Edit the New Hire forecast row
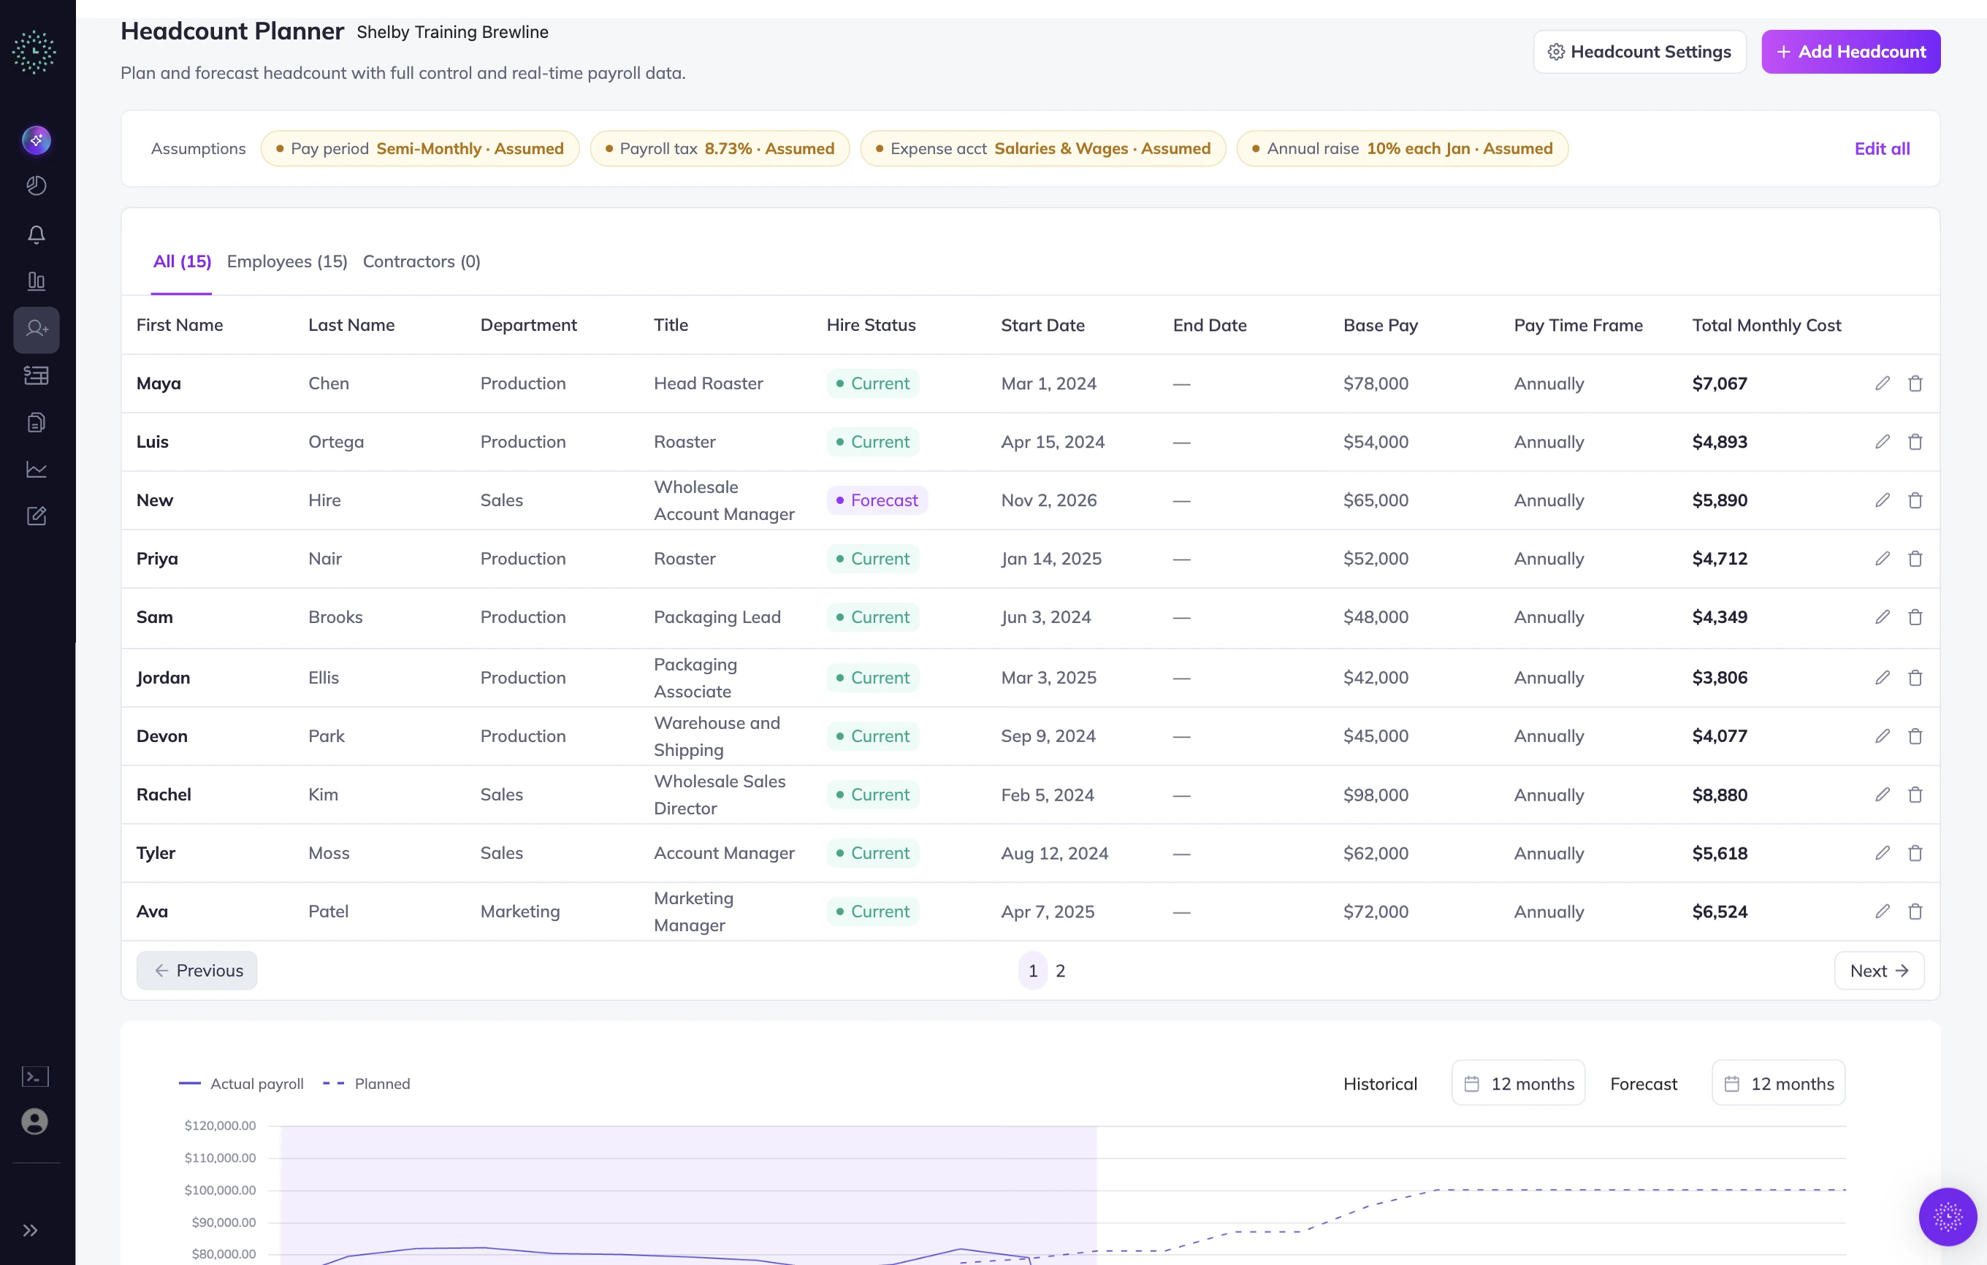The image size is (1987, 1265). 1883,500
